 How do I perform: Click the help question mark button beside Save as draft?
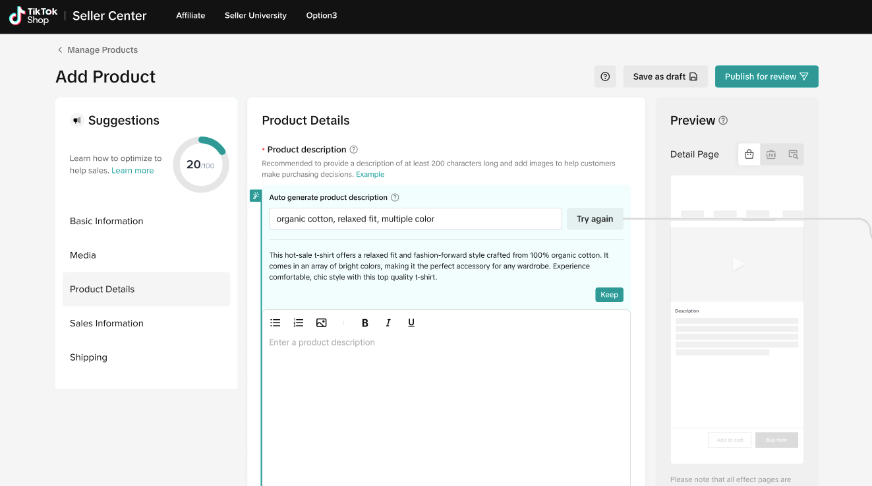click(x=605, y=76)
